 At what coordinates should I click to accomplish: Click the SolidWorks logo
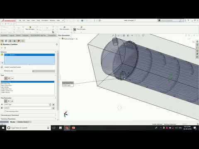tap(9, 21)
